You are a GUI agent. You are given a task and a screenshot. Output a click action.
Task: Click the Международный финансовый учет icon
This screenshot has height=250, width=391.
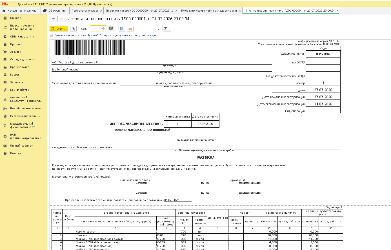tap(5, 125)
